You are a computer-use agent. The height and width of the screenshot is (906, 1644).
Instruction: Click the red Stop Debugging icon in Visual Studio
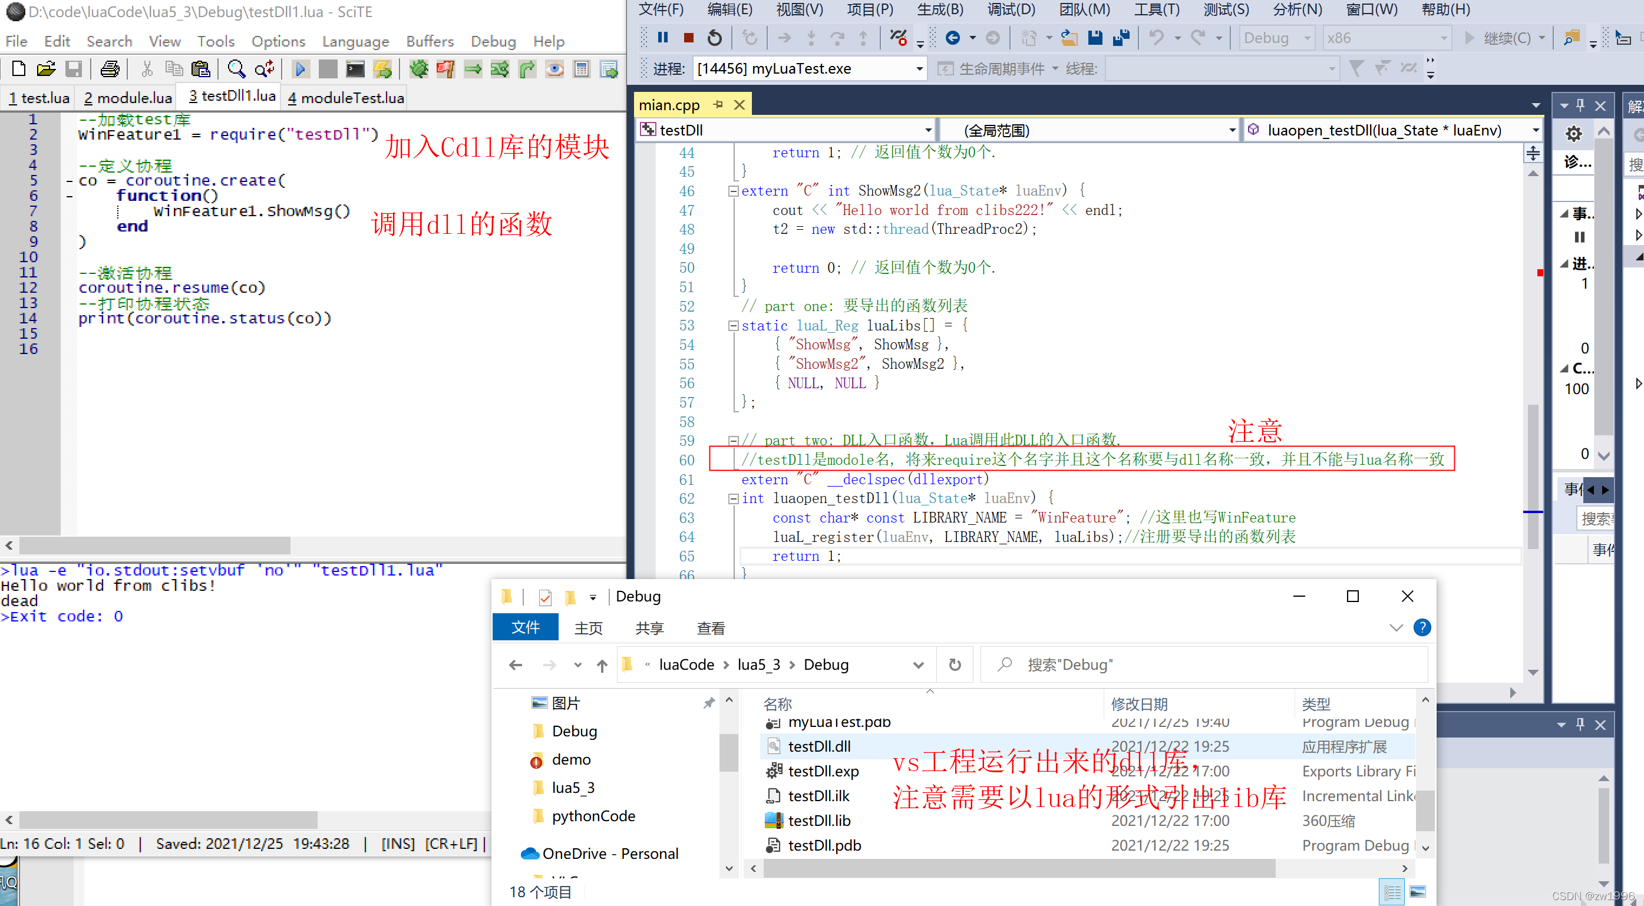689,38
